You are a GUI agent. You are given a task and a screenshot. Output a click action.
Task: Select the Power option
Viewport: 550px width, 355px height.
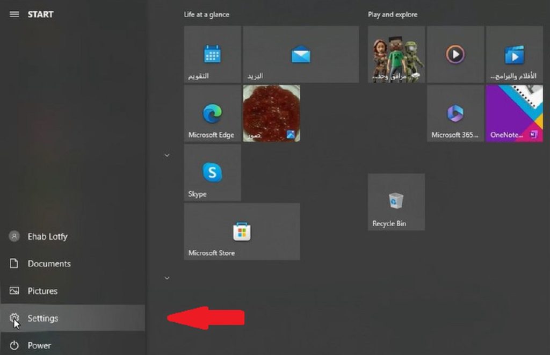coord(39,345)
